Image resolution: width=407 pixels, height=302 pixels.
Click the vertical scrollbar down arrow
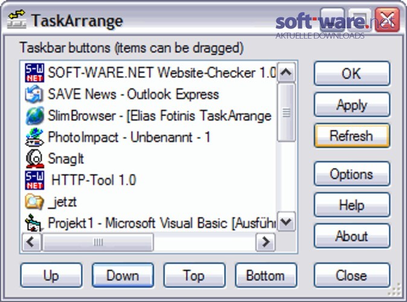click(286, 222)
